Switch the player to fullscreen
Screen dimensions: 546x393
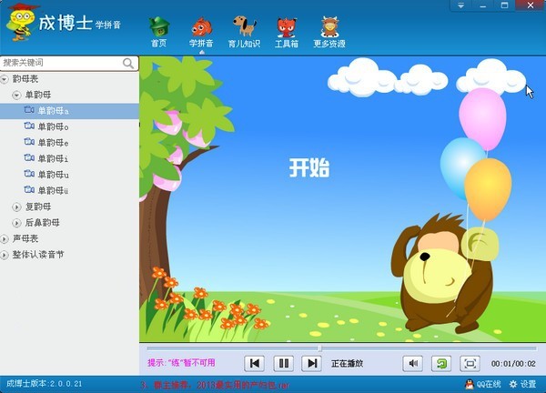click(x=470, y=363)
